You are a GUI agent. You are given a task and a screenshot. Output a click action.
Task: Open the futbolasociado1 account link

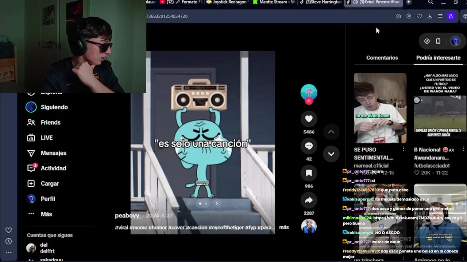click(432, 166)
